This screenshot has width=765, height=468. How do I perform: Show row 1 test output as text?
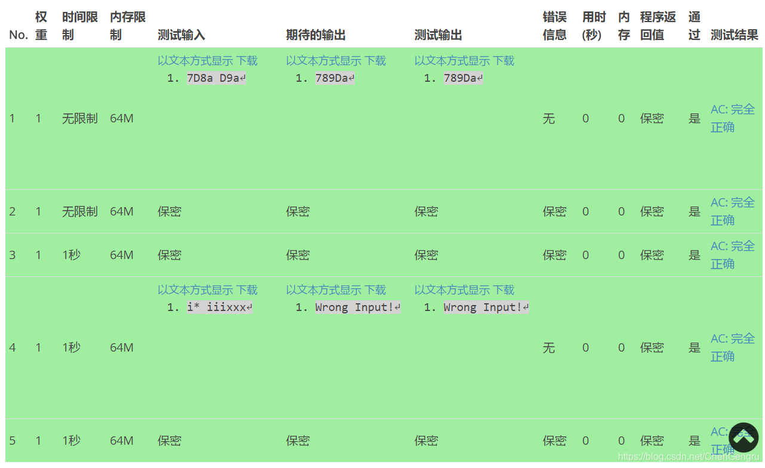[452, 61]
